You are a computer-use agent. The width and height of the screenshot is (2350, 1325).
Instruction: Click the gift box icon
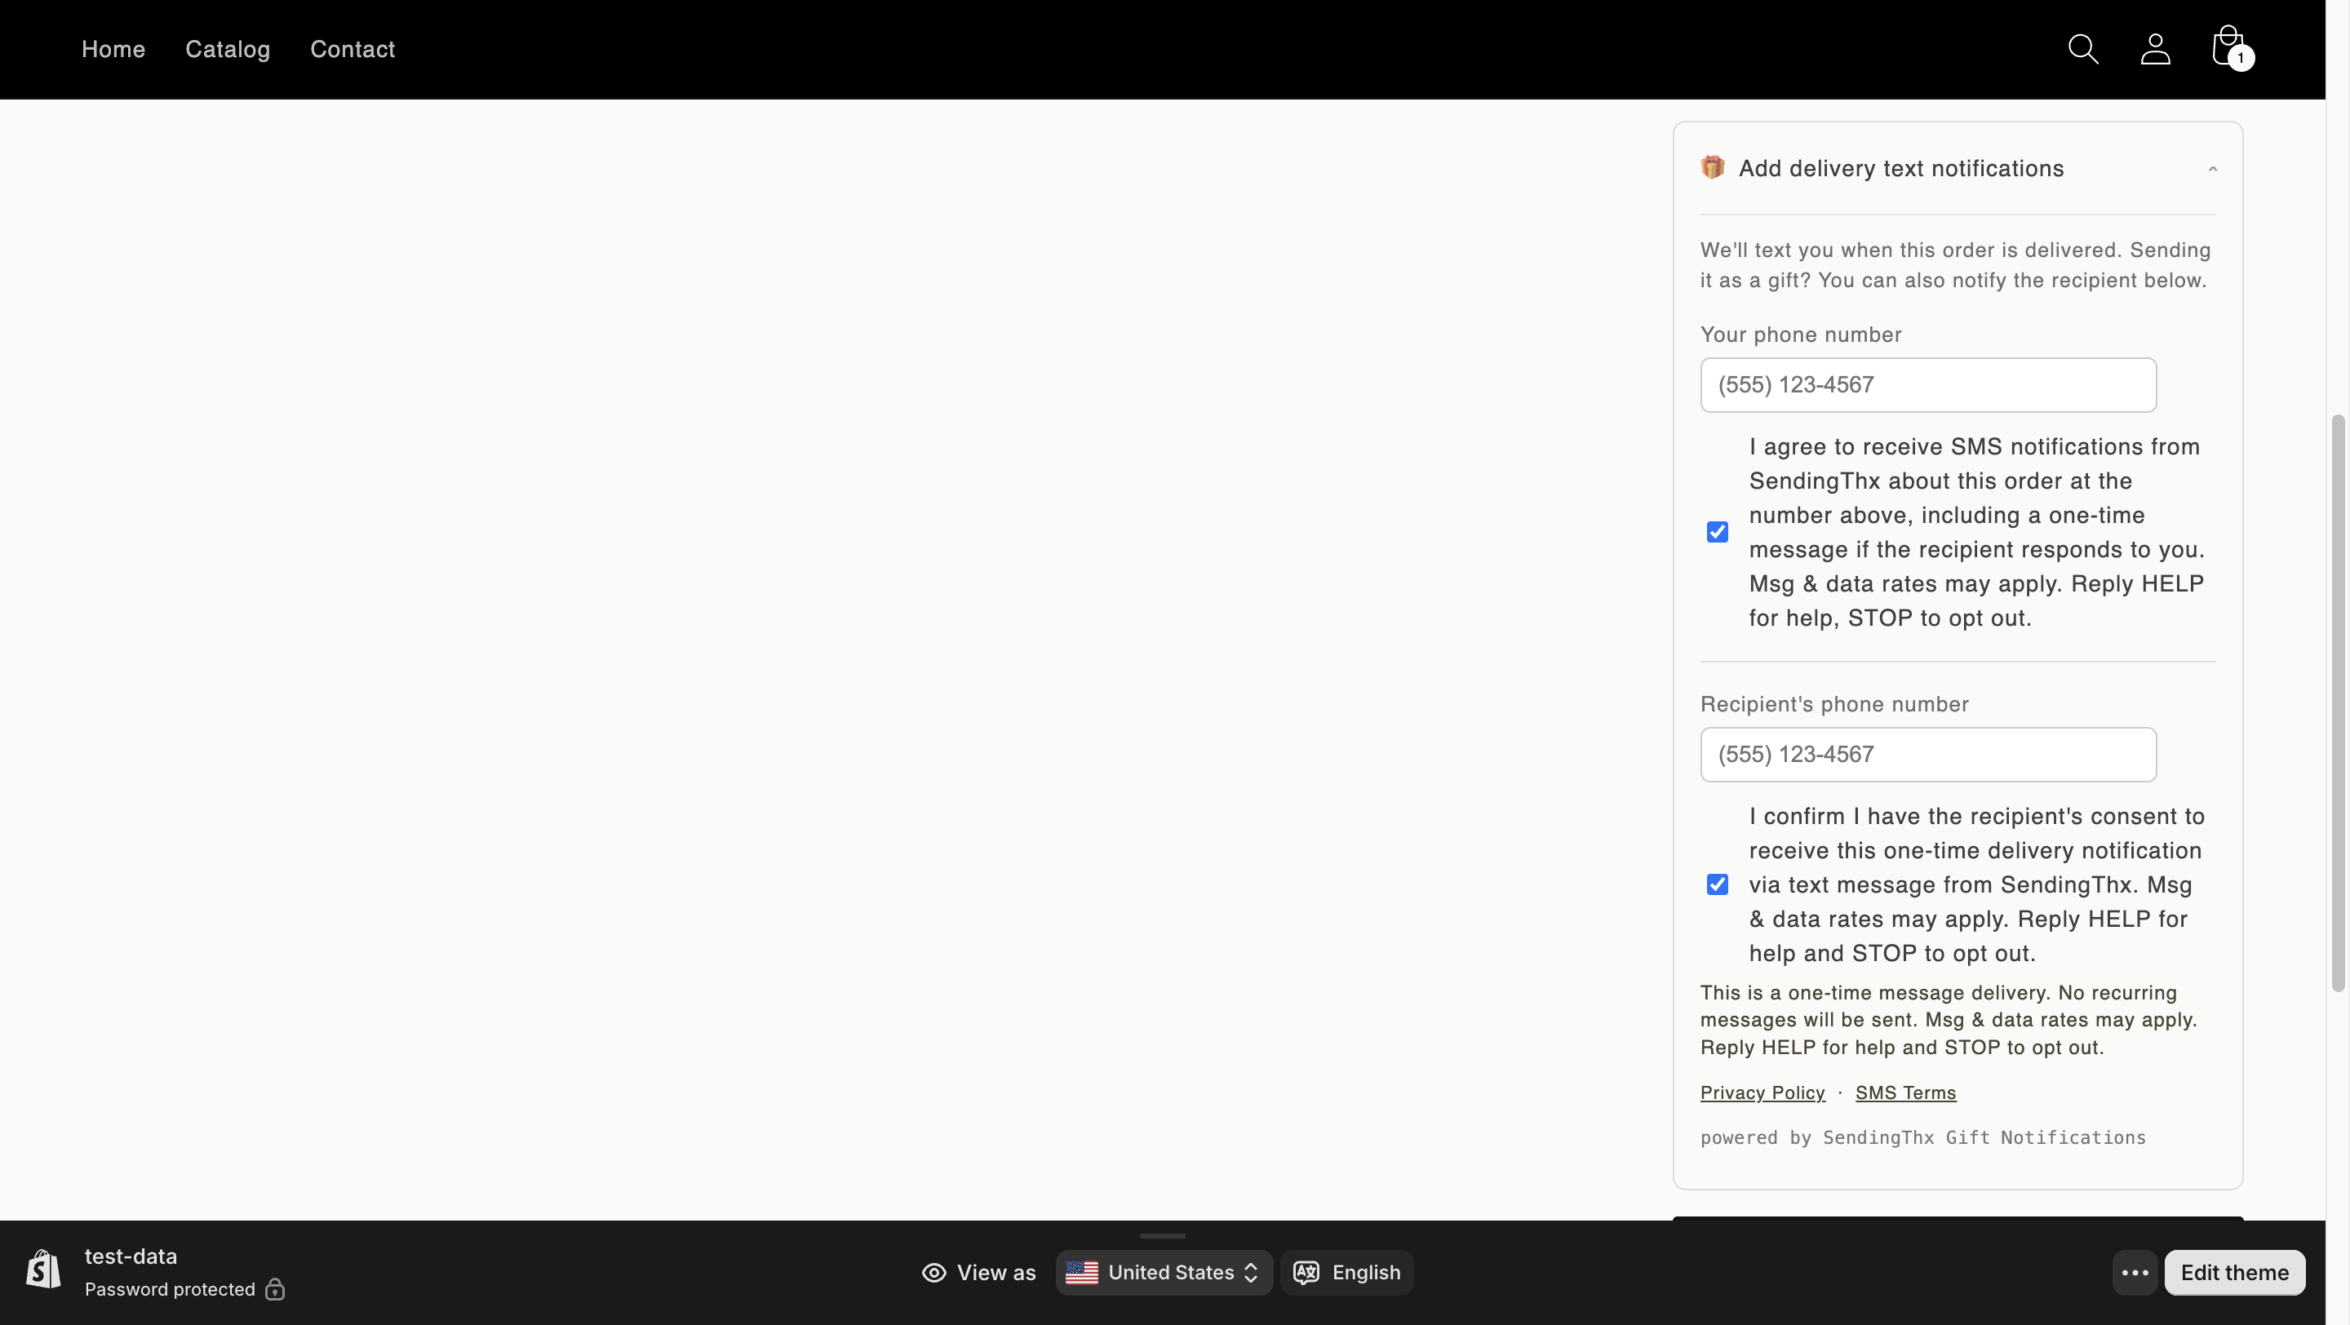click(1713, 168)
